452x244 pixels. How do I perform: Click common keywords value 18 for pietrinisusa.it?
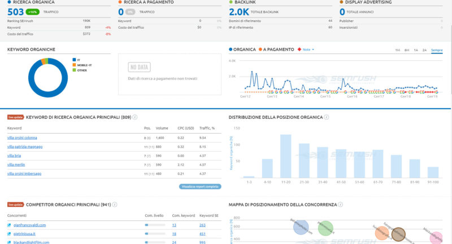pos(174,234)
